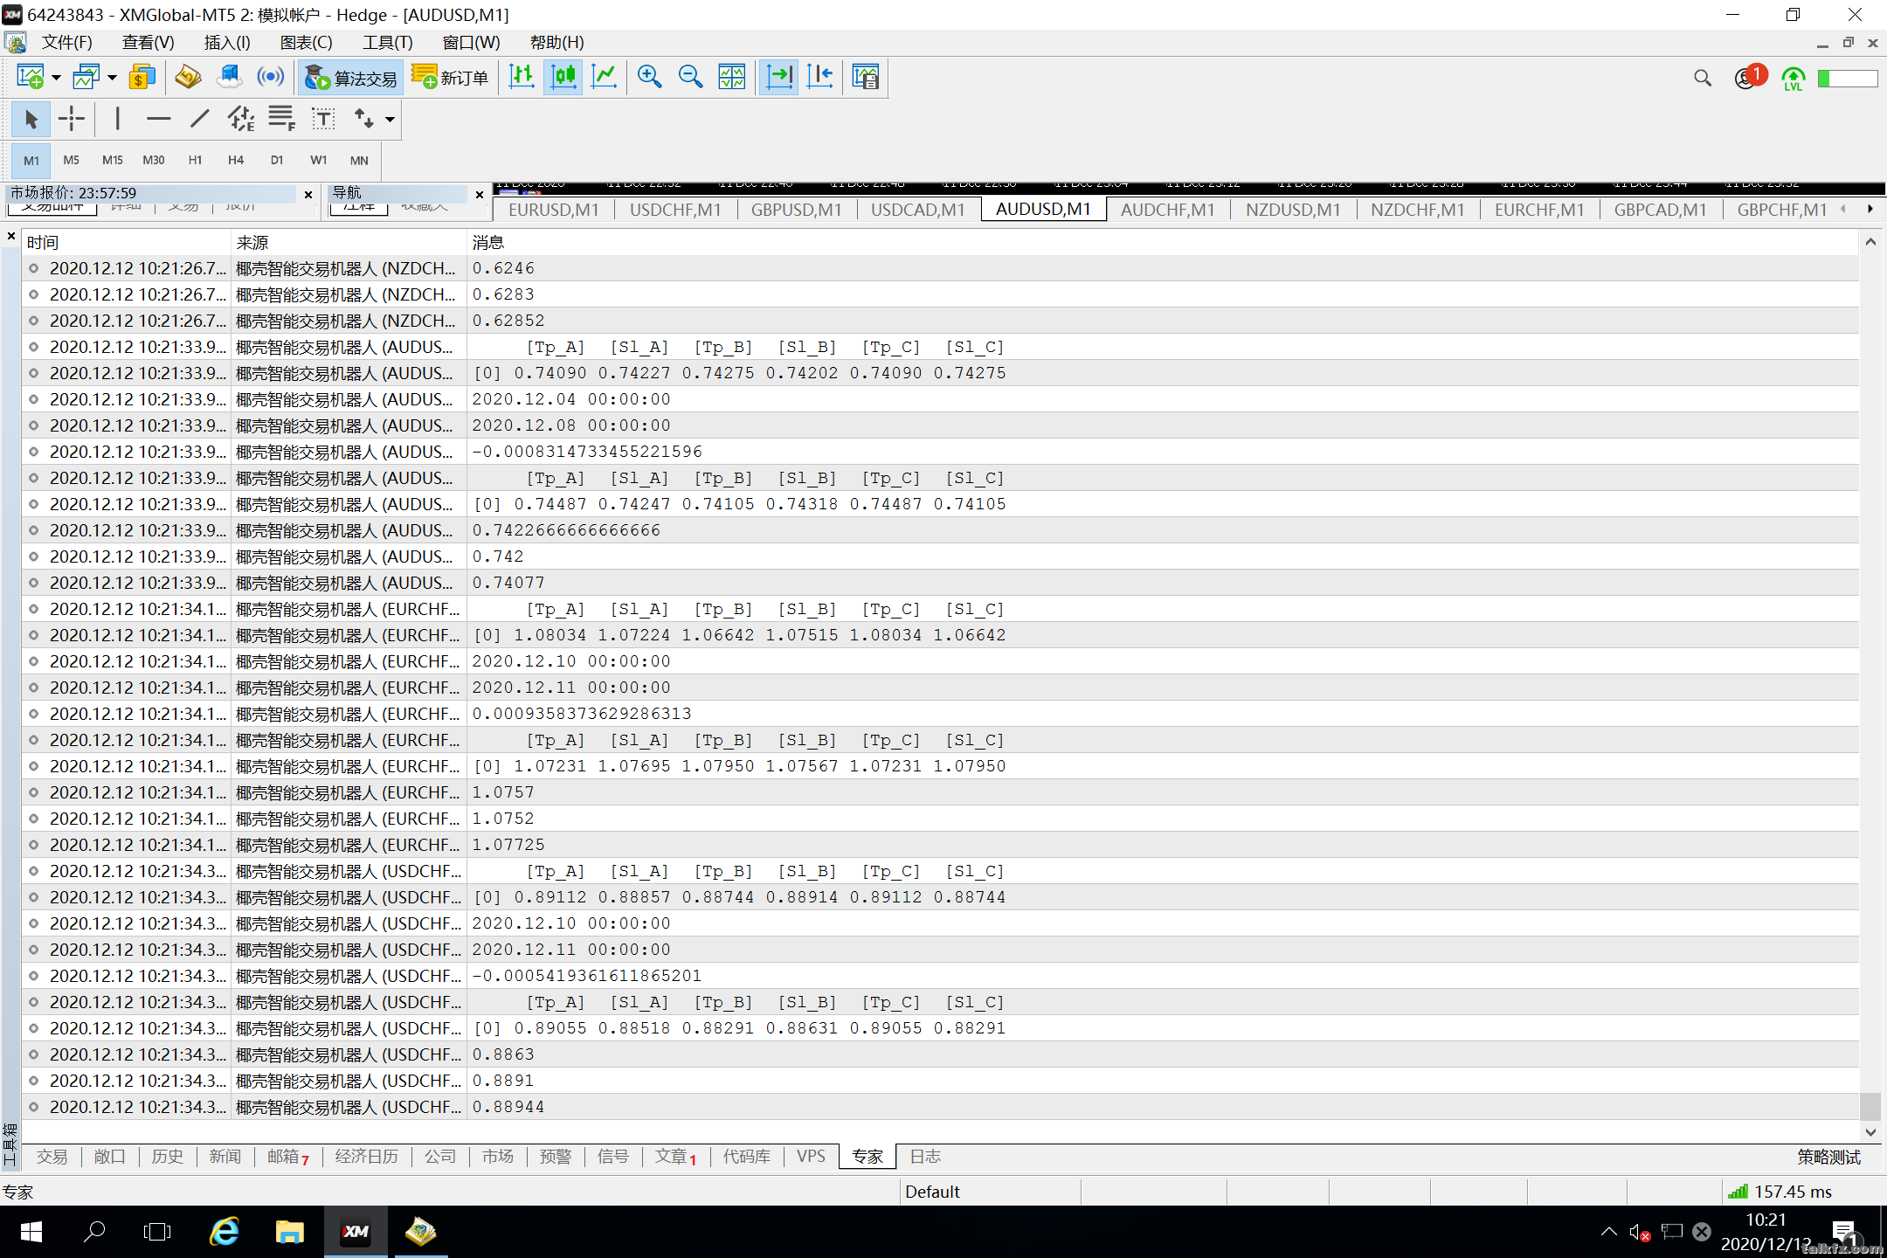Open the 查看(V) menu

coord(148,42)
